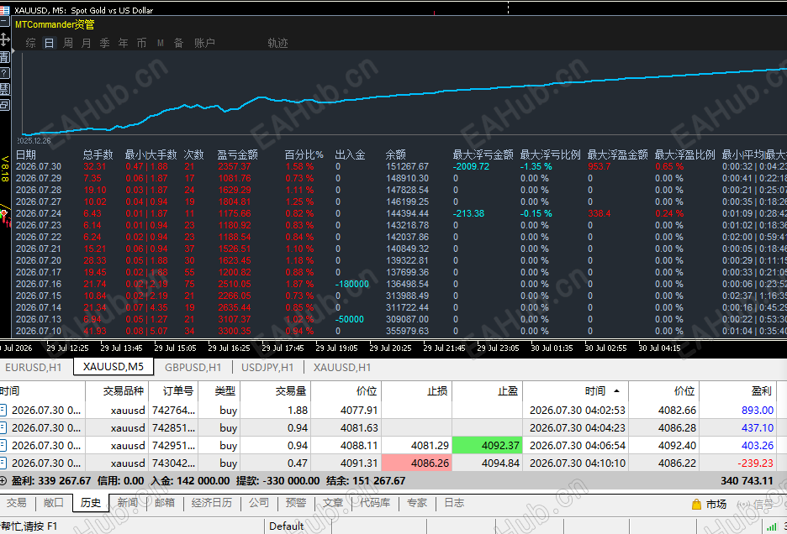Sort history by 交易品种 symbol column header
Image resolution: width=787 pixels, height=534 pixels.
117,391
